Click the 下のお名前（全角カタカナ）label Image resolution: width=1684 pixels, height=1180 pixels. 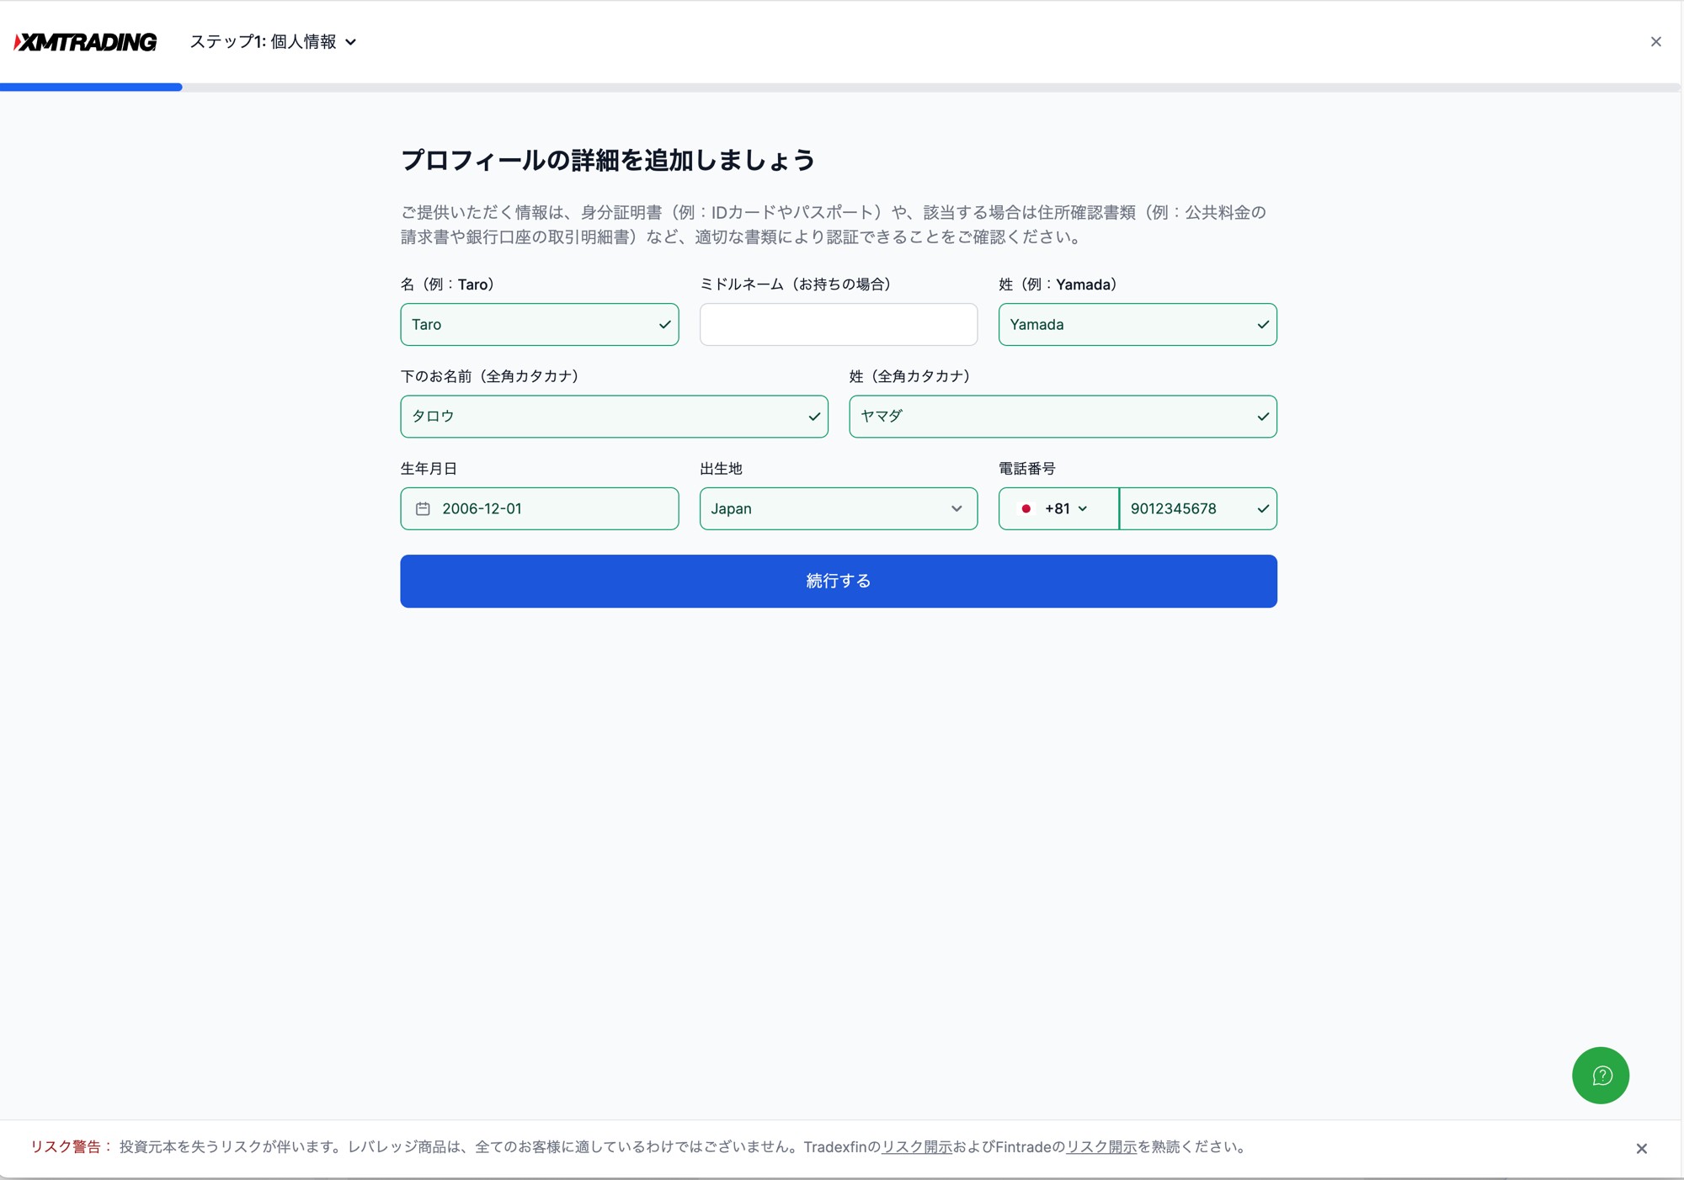point(492,376)
